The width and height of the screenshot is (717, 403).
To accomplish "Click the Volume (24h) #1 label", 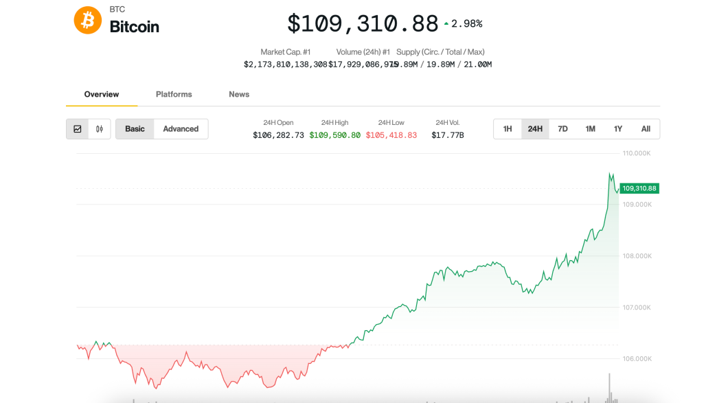I will point(363,52).
